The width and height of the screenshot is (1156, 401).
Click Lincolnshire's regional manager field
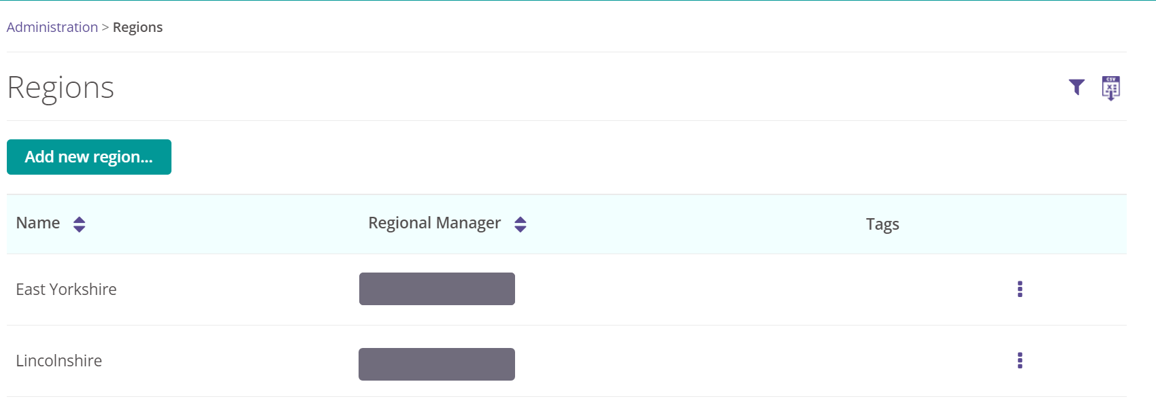(437, 364)
